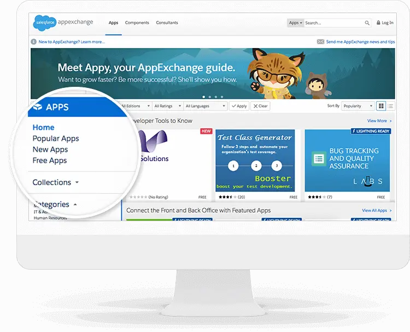Click the (20) rating count
Viewport: 410px width, 332px height.
pos(241,197)
